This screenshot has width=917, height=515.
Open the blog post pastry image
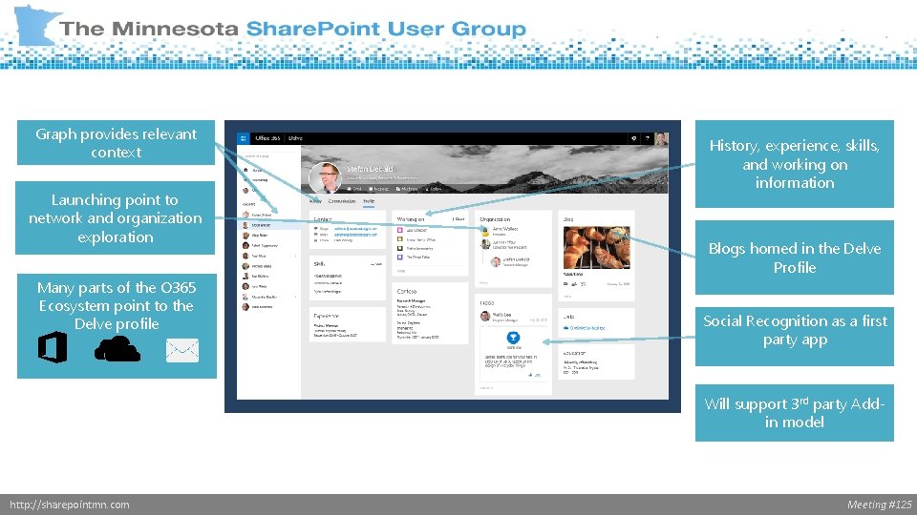pyautogui.click(x=596, y=248)
